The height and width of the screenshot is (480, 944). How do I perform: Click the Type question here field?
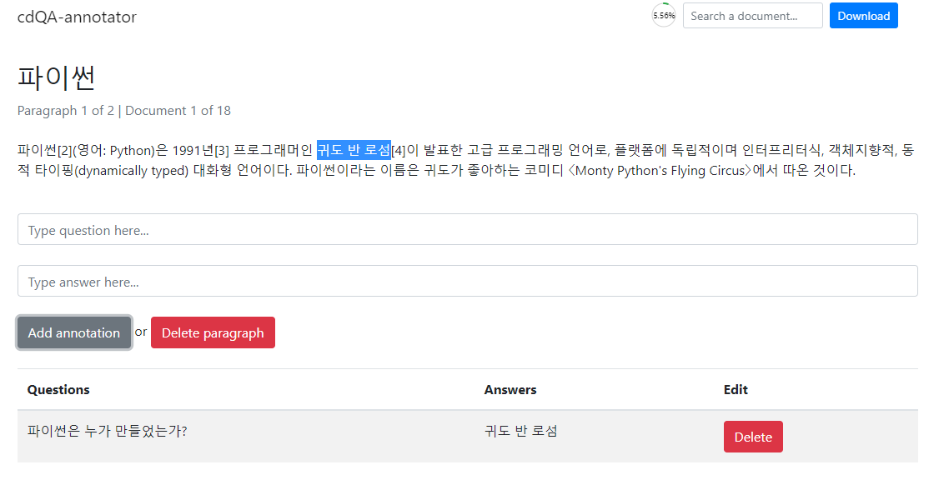467,229
